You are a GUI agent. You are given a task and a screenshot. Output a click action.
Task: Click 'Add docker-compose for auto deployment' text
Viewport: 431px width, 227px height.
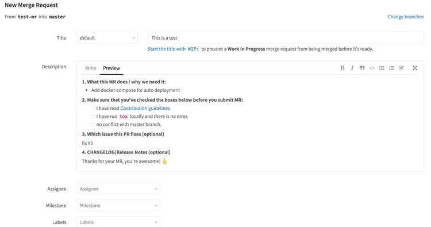tap(136, 90)
